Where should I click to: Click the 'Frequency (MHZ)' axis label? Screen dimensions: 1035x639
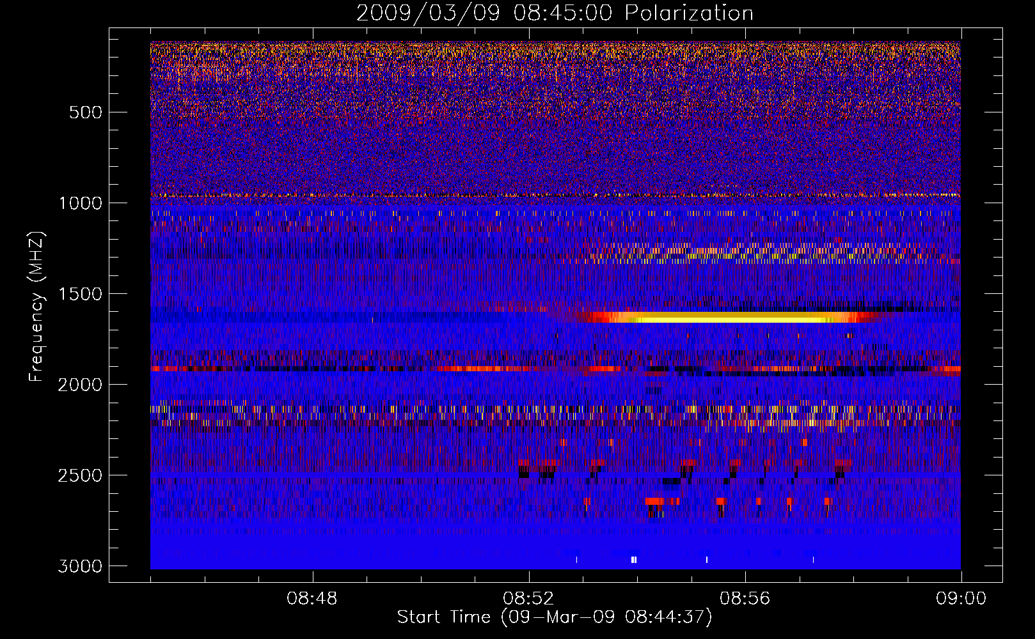pos(37,307)
